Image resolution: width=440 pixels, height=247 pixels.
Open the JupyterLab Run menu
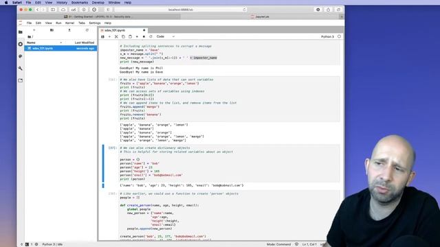coord(58,23)
